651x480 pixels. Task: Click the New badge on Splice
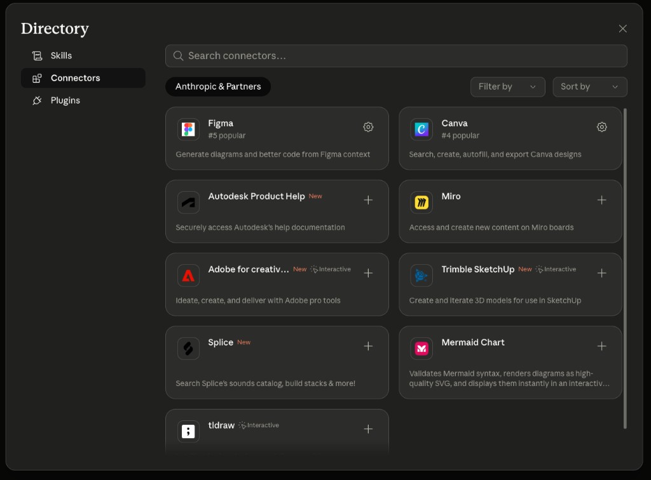pos(243,342)
